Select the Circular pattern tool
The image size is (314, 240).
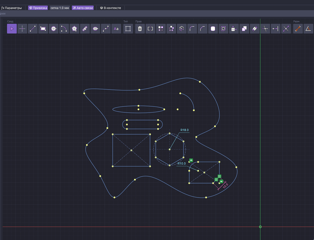[171, 29]
